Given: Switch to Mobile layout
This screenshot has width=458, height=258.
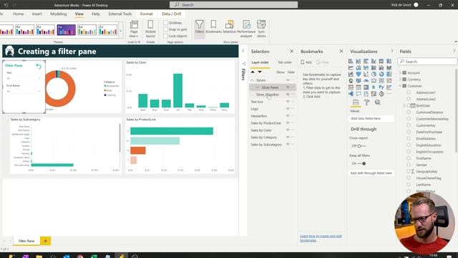Looking at the screenshot, I should (x=150, y=29).
